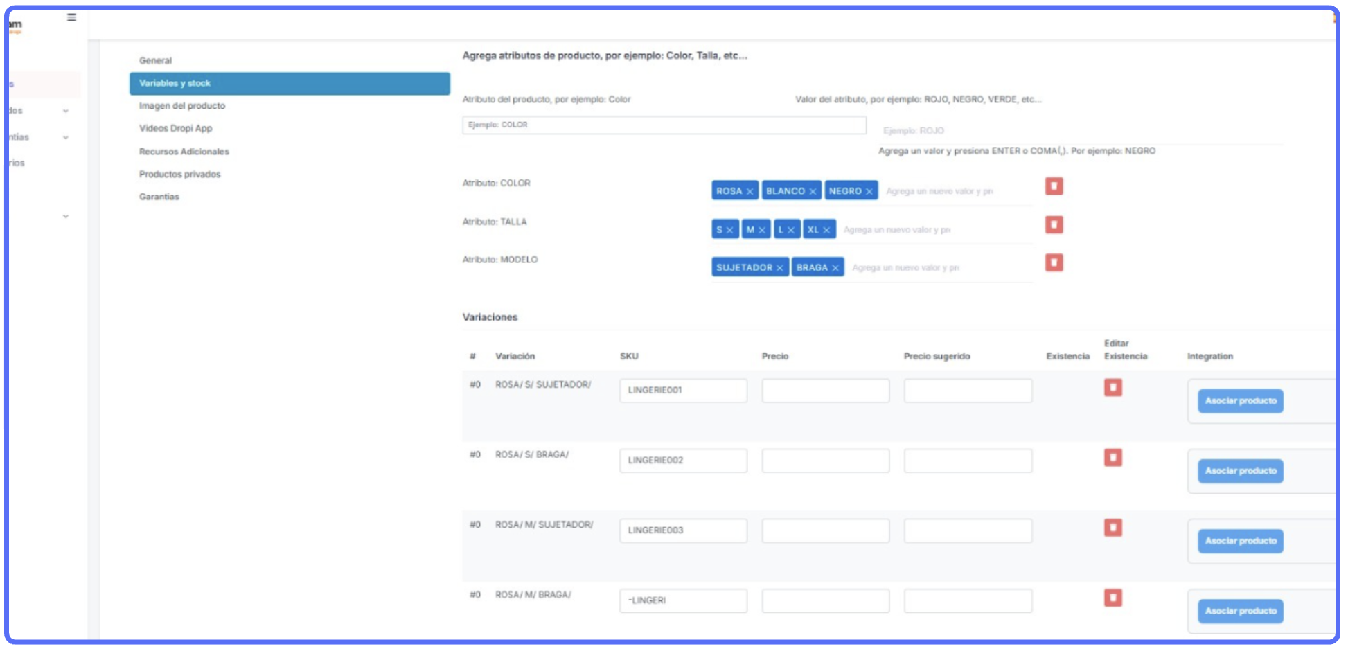
Task: Expand the second sidebar chevron menu
Action: point(66,138)
